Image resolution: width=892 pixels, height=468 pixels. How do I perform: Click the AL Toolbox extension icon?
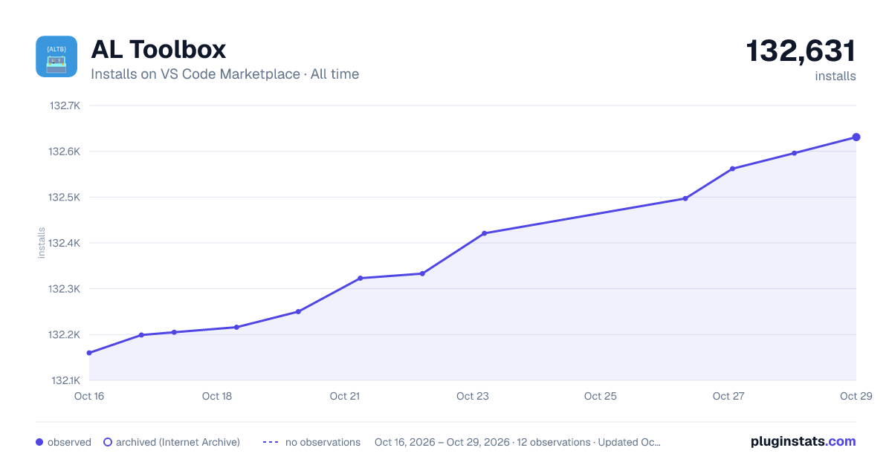coord(56,56)
